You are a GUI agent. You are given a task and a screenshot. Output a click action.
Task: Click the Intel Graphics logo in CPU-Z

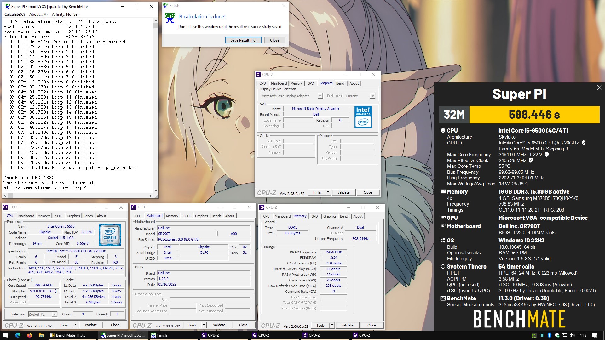point(363,117)
